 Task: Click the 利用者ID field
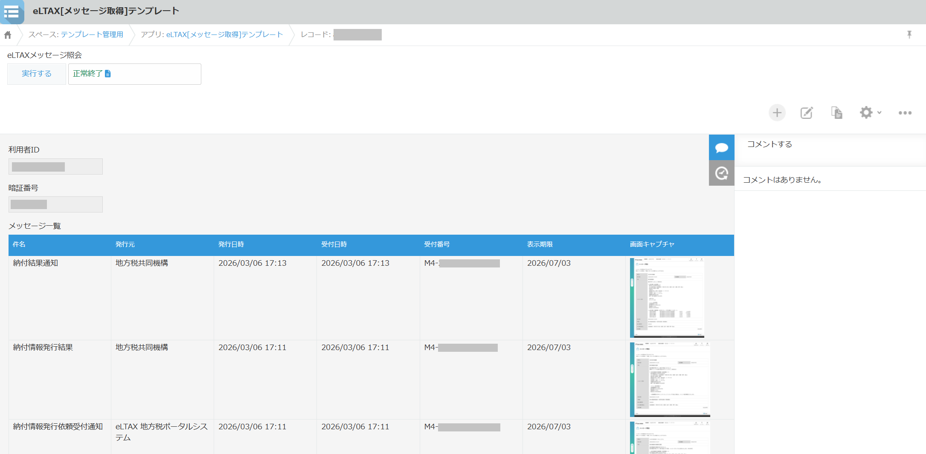click(55, 167)
